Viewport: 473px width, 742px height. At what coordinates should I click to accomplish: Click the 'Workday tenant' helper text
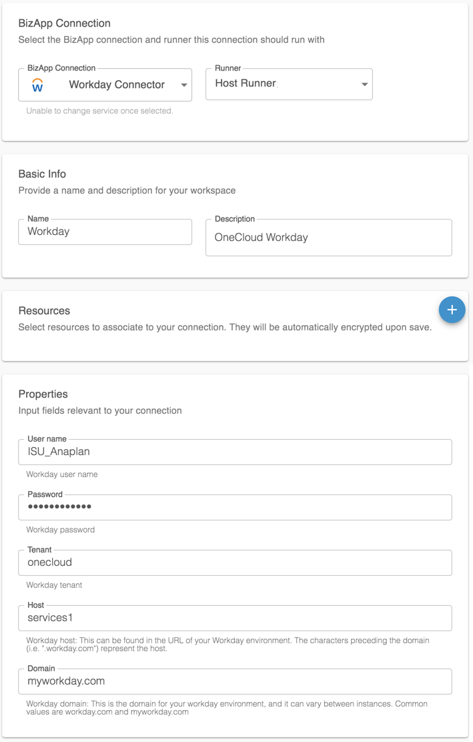pos(55,585)
